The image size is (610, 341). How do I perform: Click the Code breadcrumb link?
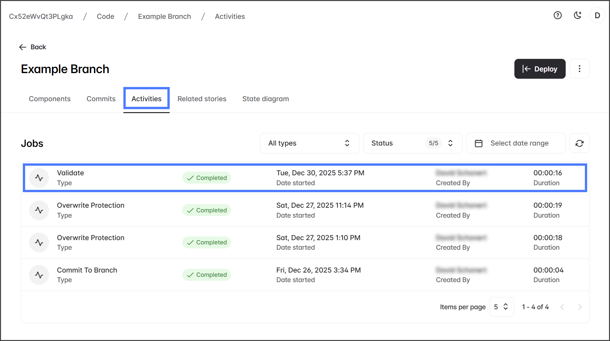[x=106, y=17]
